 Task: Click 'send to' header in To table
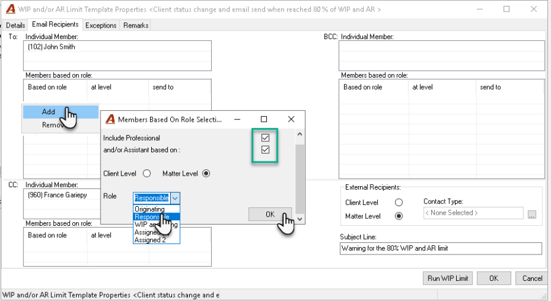163,87
